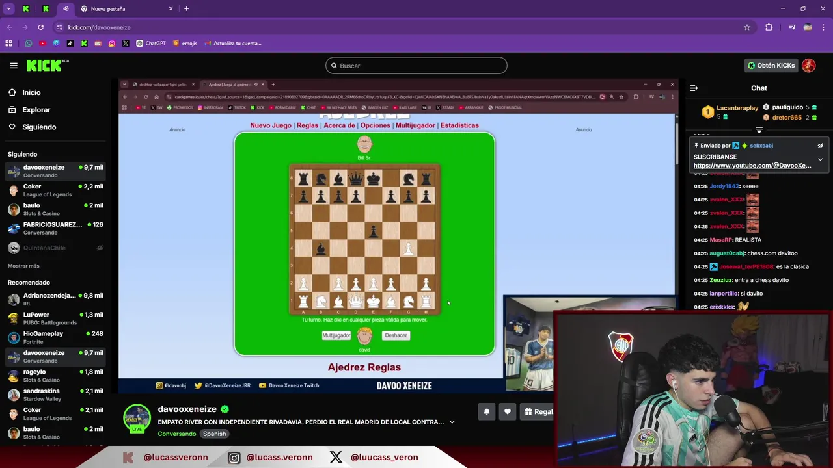Reload the page
This screenshot has width=833, height=468.
pyautogui.click(x=40, y=27)
